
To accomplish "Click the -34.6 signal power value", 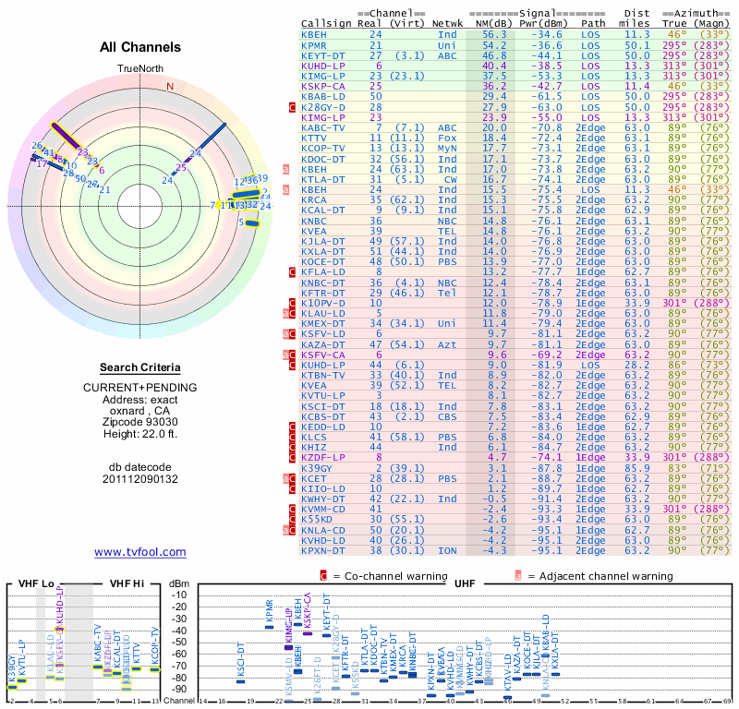I will point(547,34).
